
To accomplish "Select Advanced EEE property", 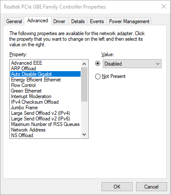I will pyautogui.click(x=46, y=63).
